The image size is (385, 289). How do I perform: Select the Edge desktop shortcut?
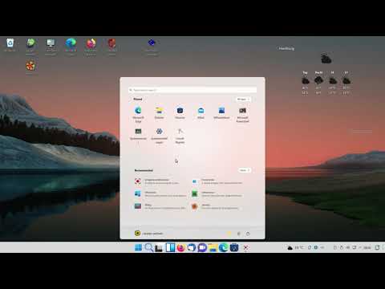pos(71,47)
